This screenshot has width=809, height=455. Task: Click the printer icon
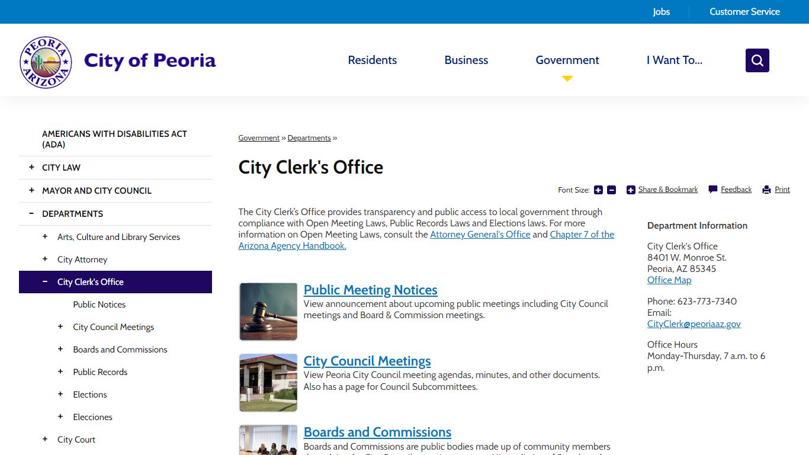766,190
